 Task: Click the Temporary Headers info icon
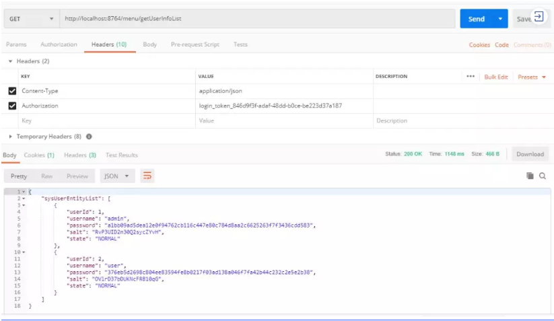[90, 137]
